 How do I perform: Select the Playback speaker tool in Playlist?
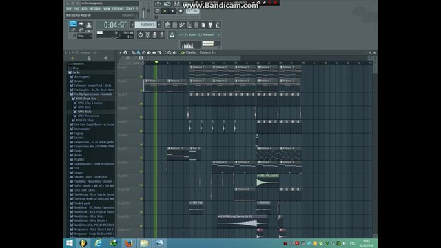[174, 52]
